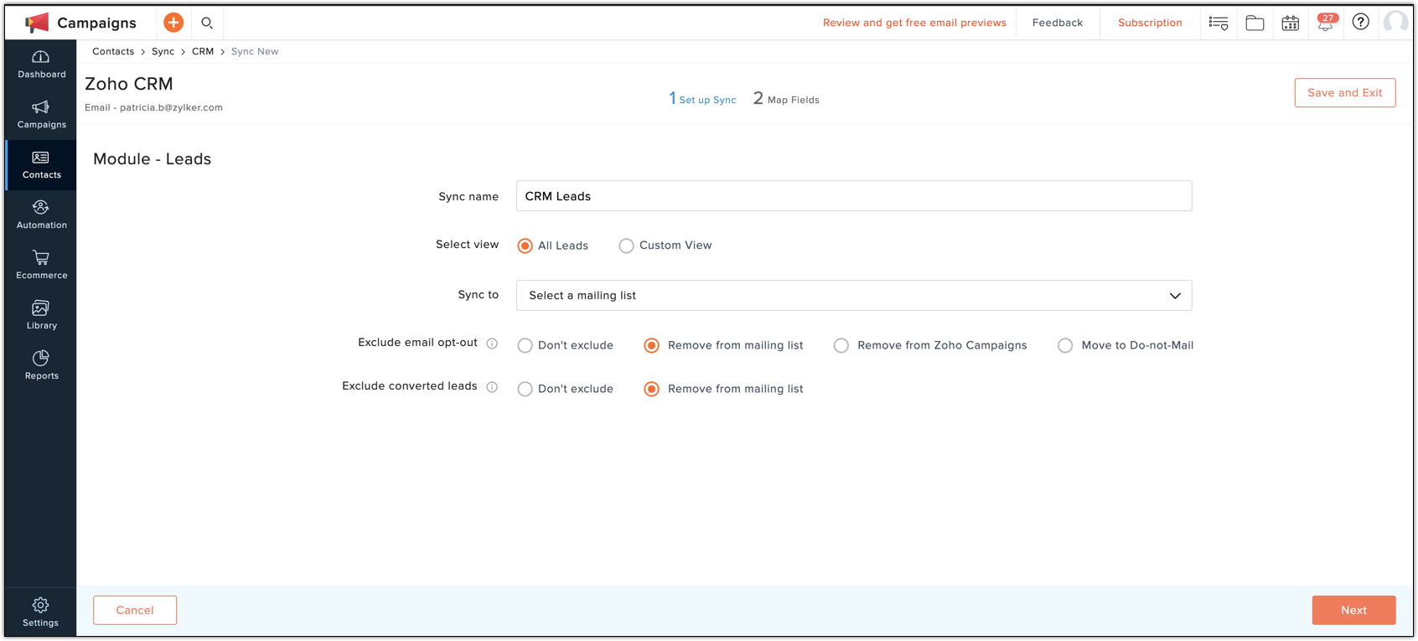Click the Zoho CRM title

click(129, 84)
